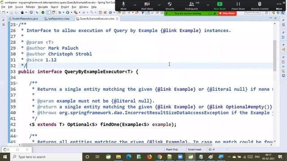Click the green Run toolbar button
Image resolution: width=287 pixels, height=161 pixels.
68,13
